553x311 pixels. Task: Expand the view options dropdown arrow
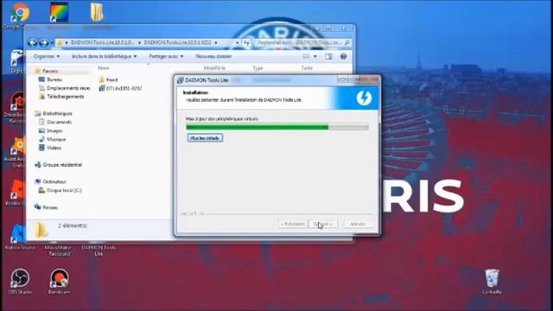coord(315,56)
